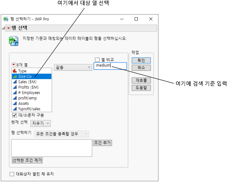Click continuous icon next to profit/emp
Viewport: 232px width, 182px height.
[15, 98]
